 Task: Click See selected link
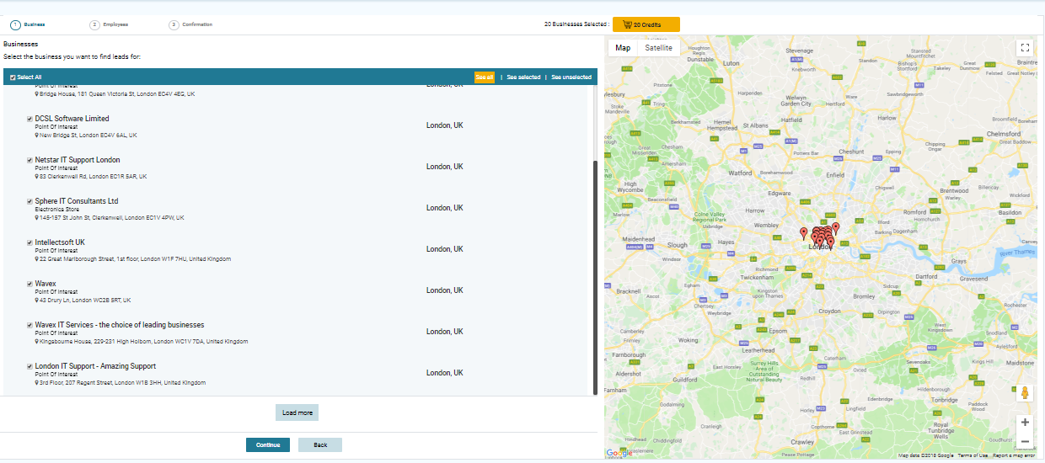pyautogui.click(x=523, y=77)
